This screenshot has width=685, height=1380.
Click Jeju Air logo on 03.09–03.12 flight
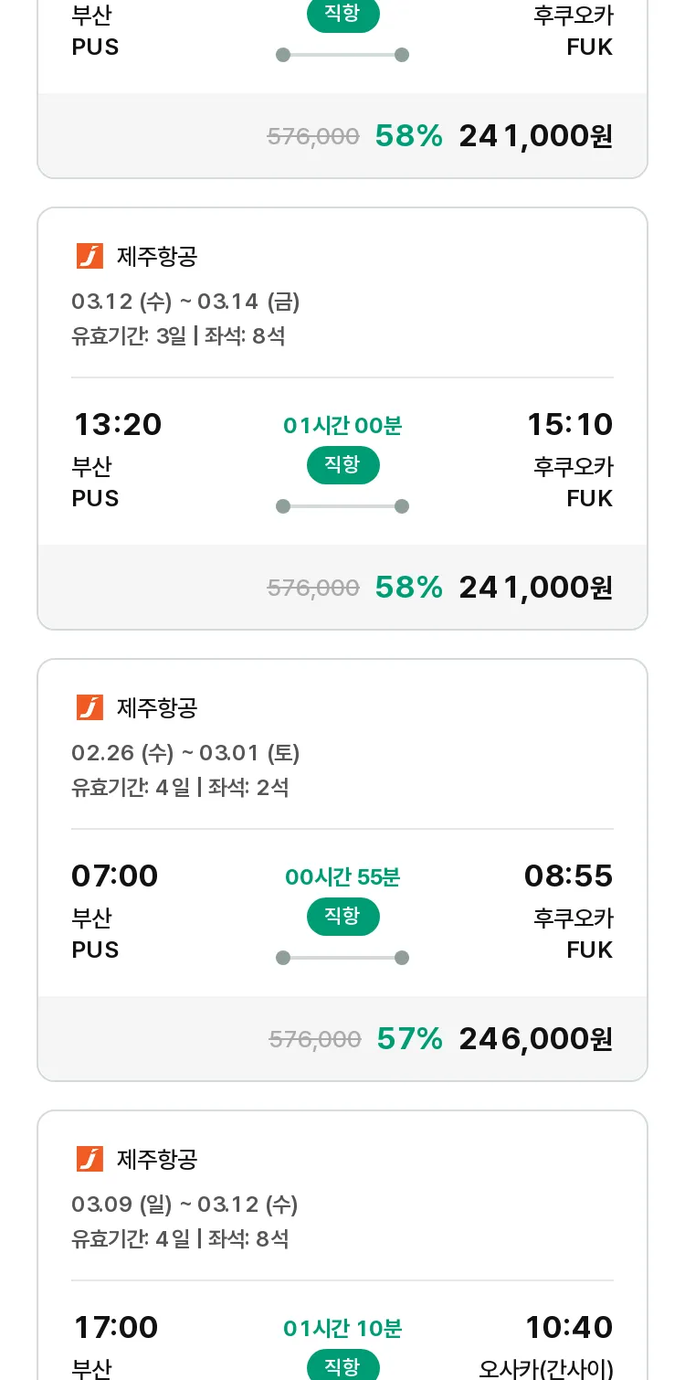pos(90,1159)
